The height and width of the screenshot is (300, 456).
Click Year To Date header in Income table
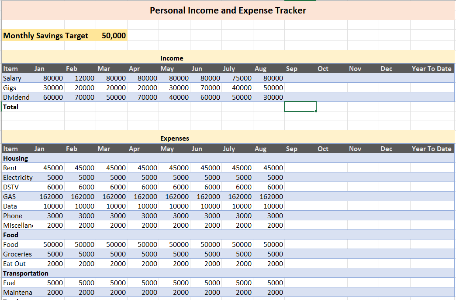pos(431,69)
